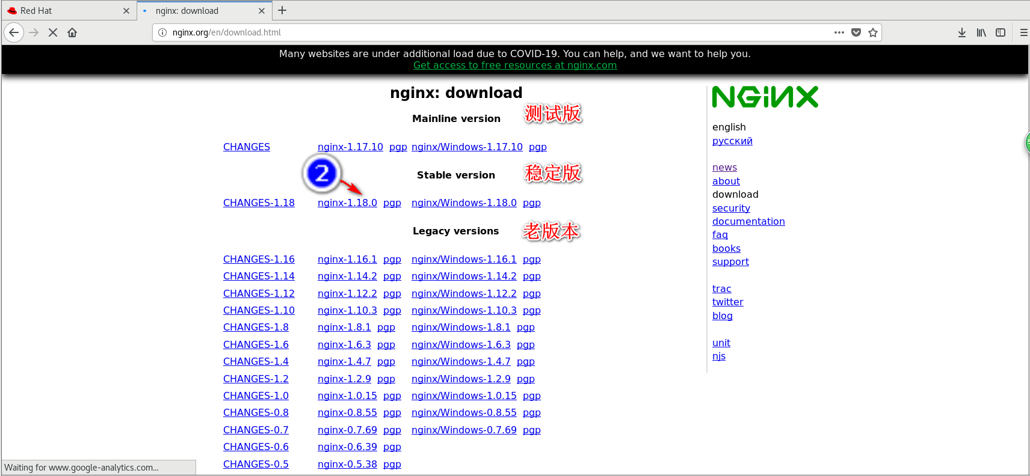Download nginx-1.16.1 legacy version
Image resolution: width=1030 pixels, height=476 pixels.
347,259
